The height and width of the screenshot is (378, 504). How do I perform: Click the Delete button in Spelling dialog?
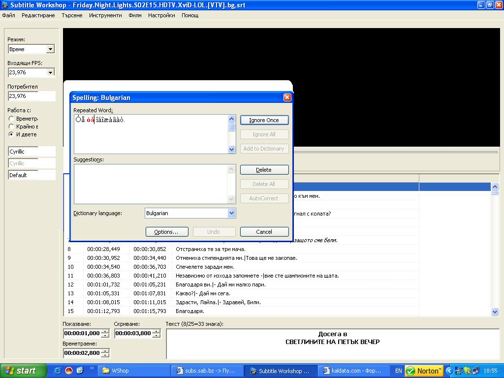264,170
